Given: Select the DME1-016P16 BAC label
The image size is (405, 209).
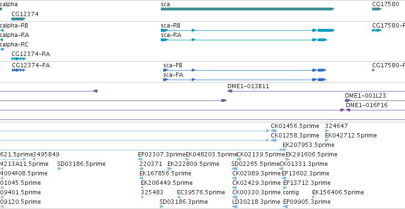Looking at the screenshot, I should 367,105.
